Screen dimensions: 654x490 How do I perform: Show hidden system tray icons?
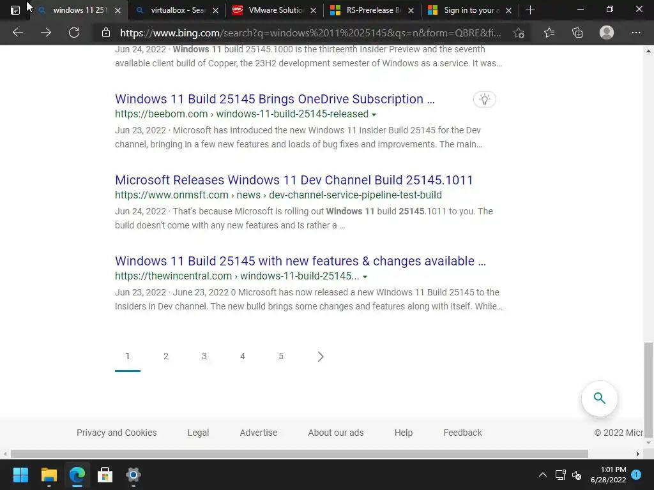click(543, 475)
